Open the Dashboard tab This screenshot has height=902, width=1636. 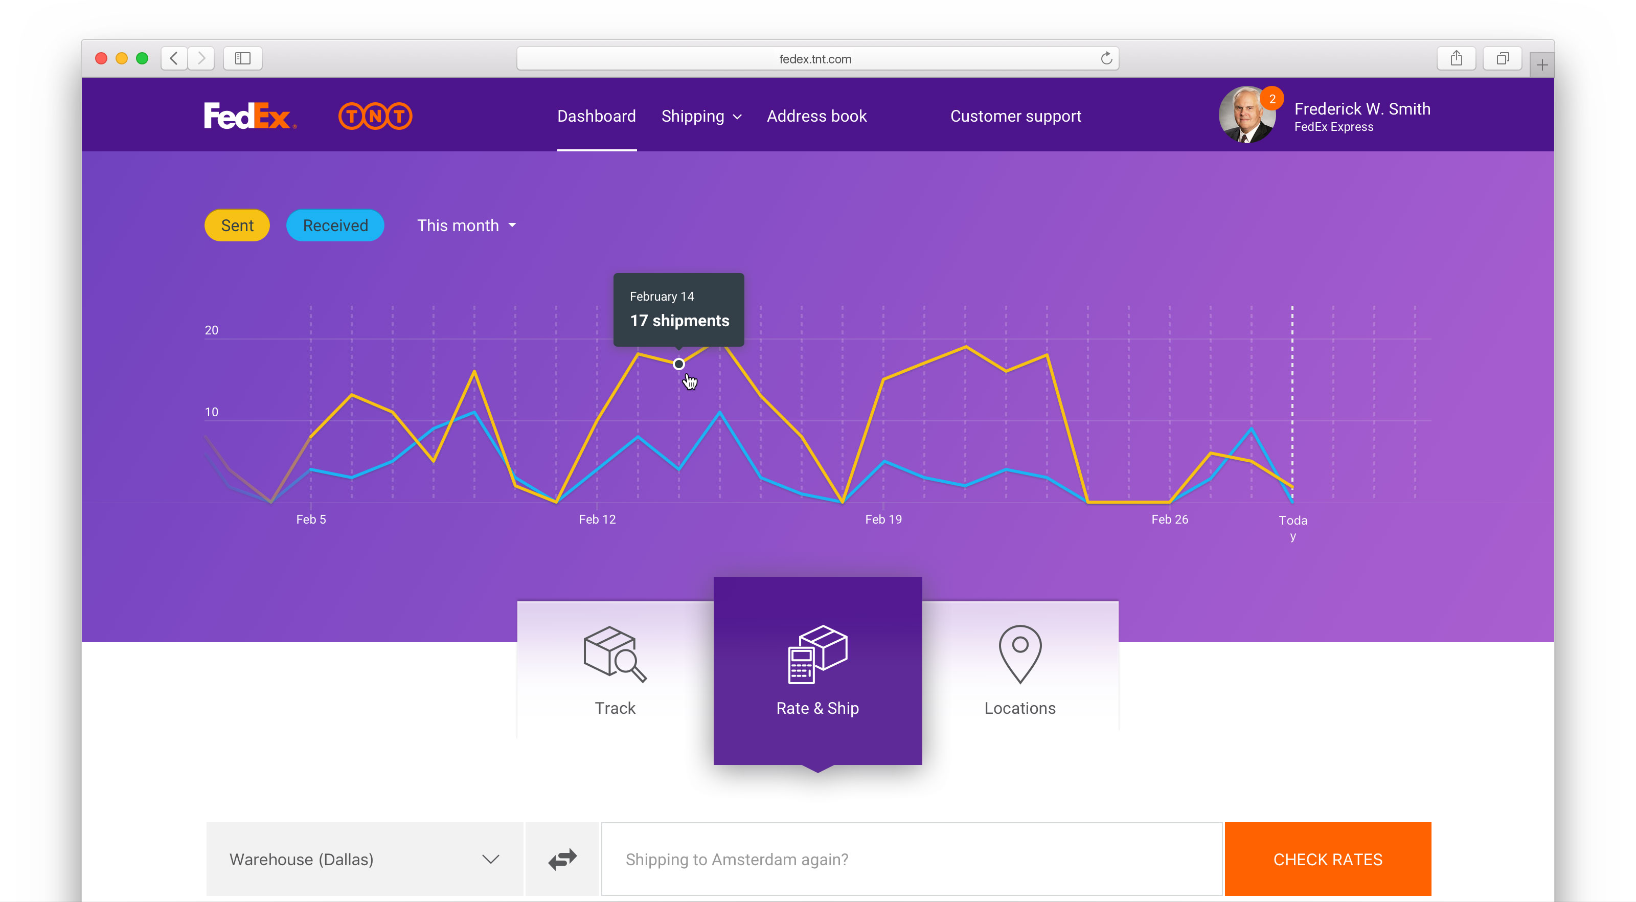tap(597, 116)
